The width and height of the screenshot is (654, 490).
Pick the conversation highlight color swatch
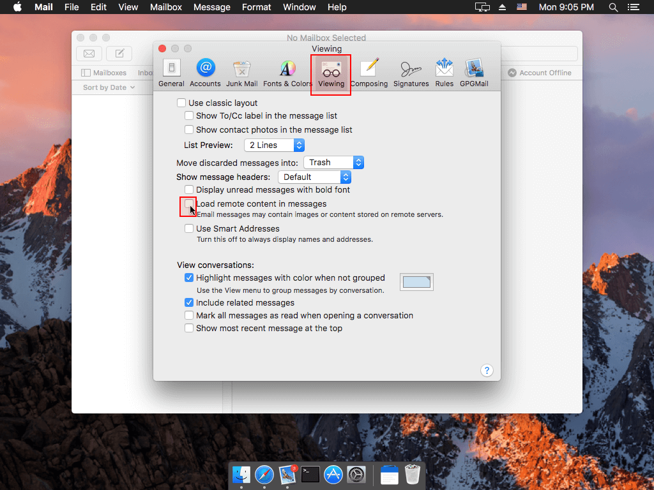click(x=416, y=282)
